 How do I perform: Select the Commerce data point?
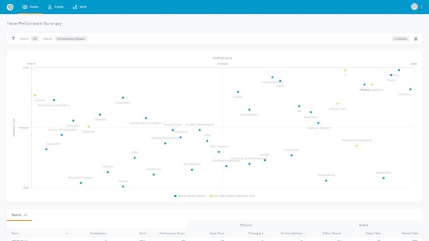(310, 112)
